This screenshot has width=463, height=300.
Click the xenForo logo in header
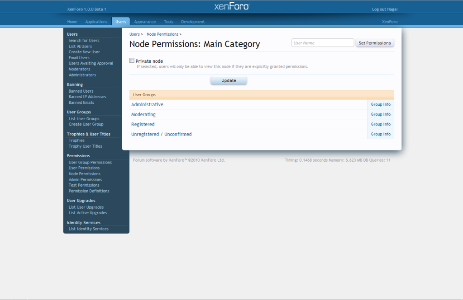click(232, 6)
